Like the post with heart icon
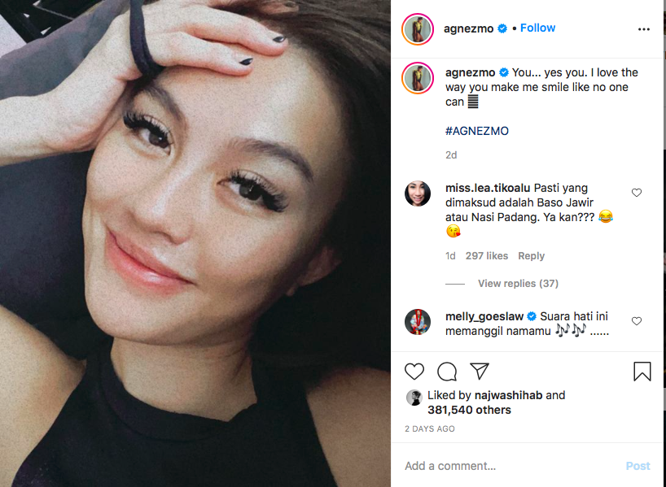Screen dimensions: 666x487 (x=414, y=372)
